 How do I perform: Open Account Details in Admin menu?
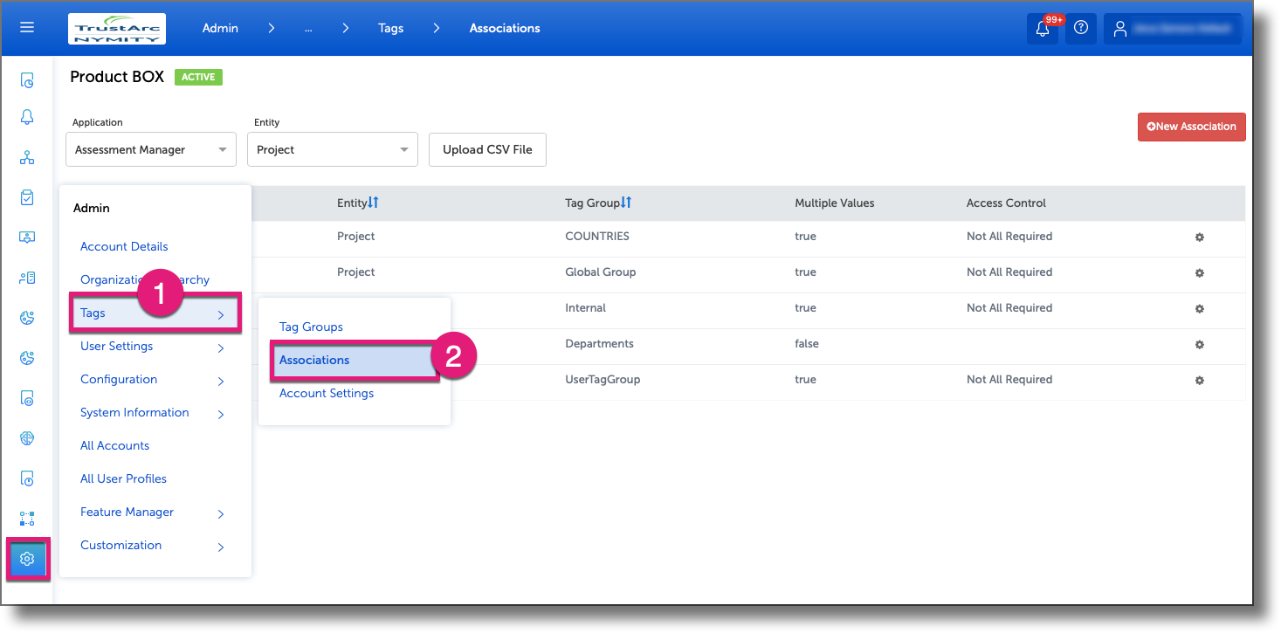pos(124,246)
